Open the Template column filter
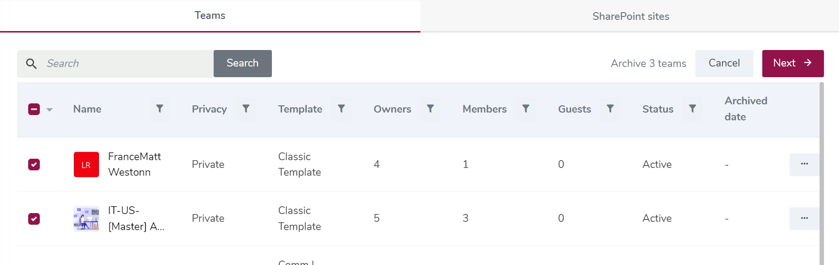This screenshot has height=265, width=839. pyautogui.click(x=341, y=109)
